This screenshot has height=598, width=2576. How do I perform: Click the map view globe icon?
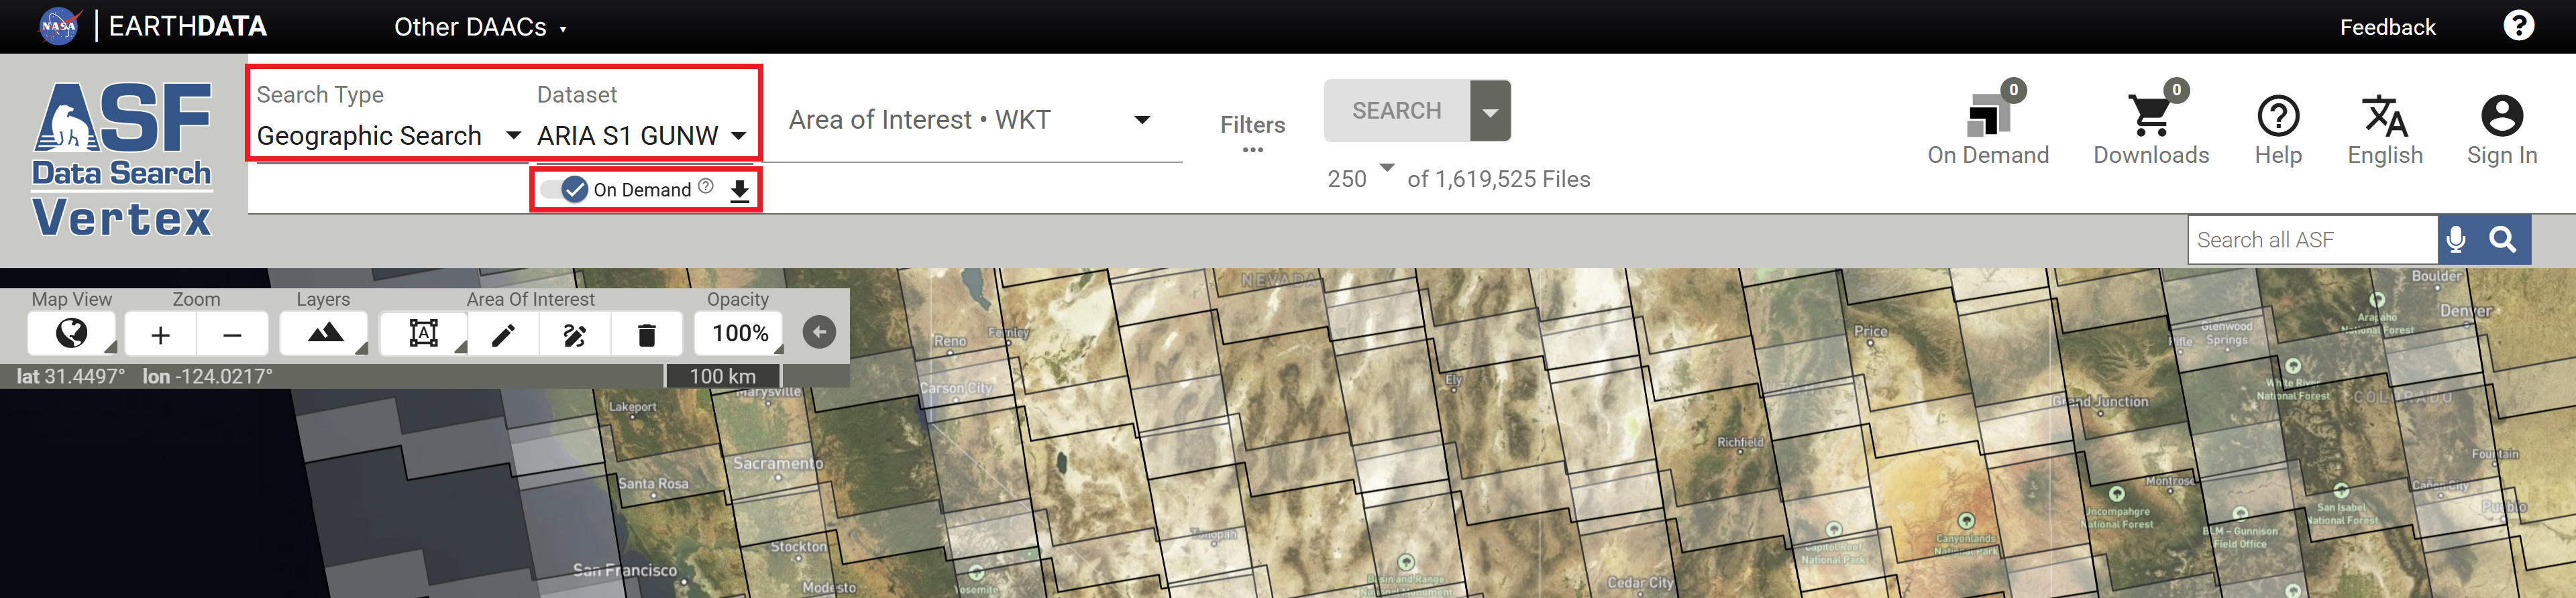click(71, 333)
